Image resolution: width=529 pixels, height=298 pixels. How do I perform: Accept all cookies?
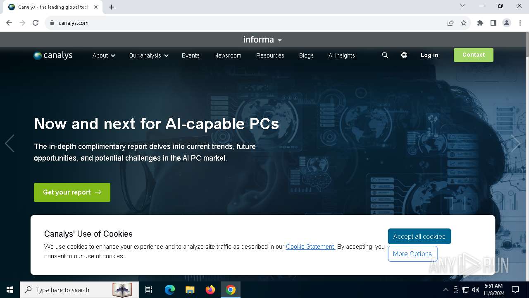(419, 236)
